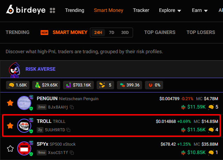Click the 9mo age tag on SPYx
The height and width of the screenshot is (160, 223).
(42, 153)
